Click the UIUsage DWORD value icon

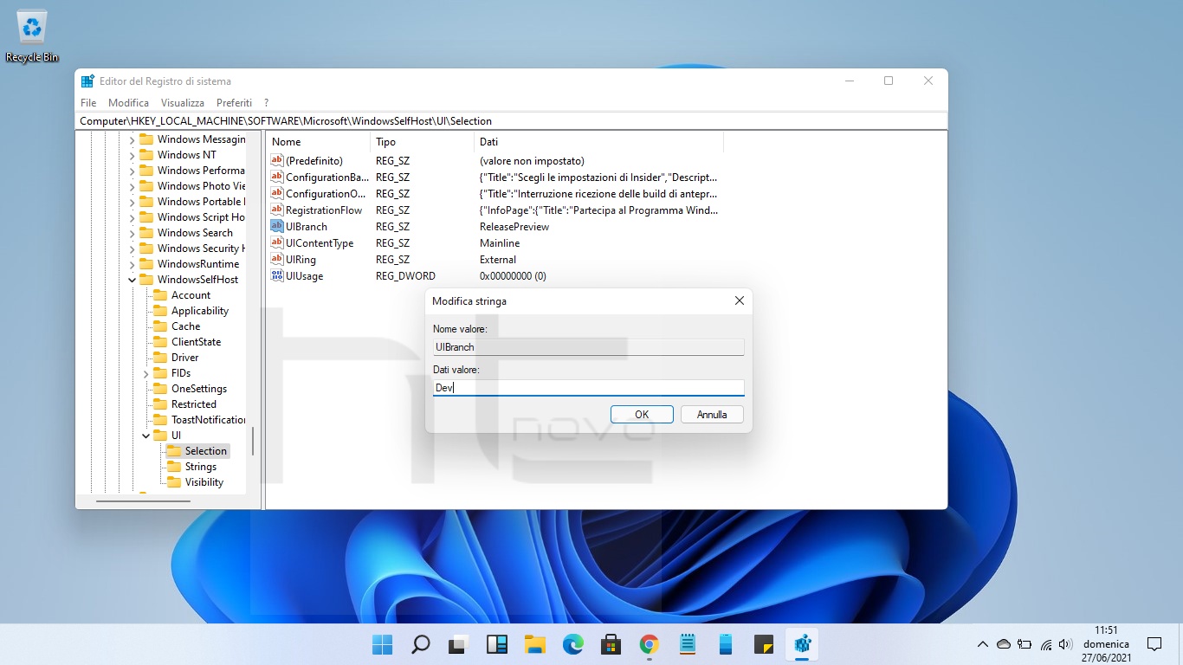(x=277, y=276)
